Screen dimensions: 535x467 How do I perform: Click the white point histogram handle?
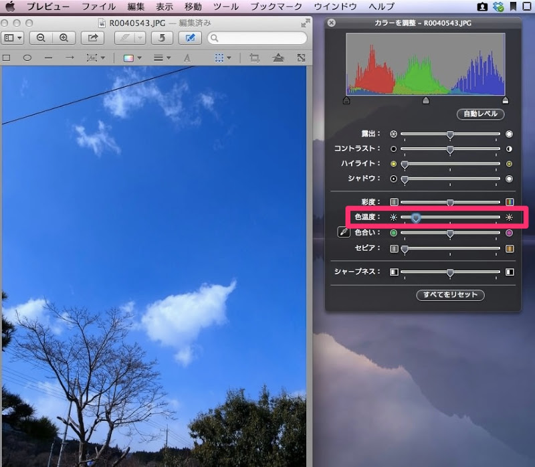506,100
